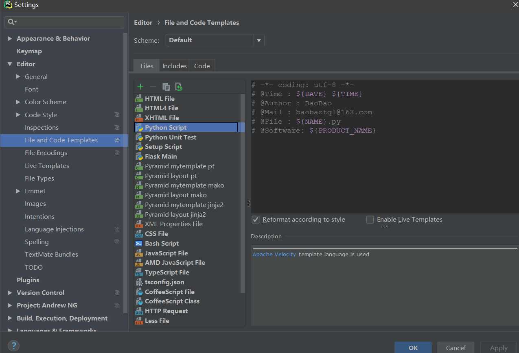Switch to the Files tab

point(147,66)
